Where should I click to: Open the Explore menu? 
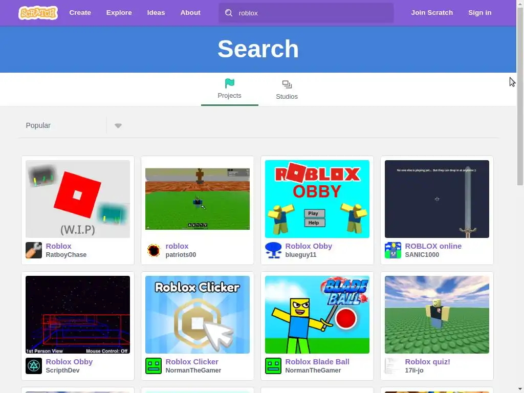(119, 13)
